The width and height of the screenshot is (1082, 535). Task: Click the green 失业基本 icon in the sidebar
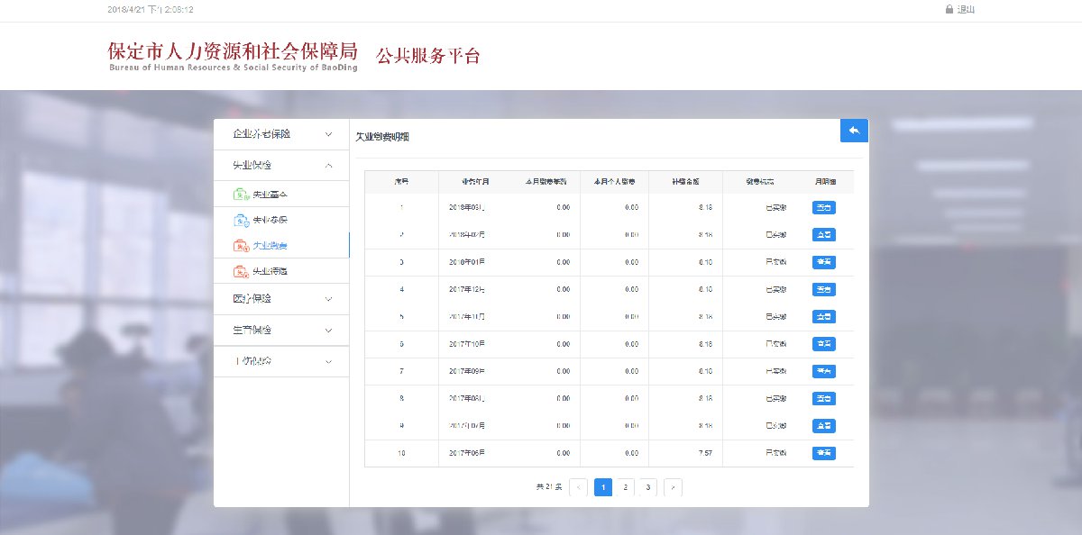tap(241, 195)
